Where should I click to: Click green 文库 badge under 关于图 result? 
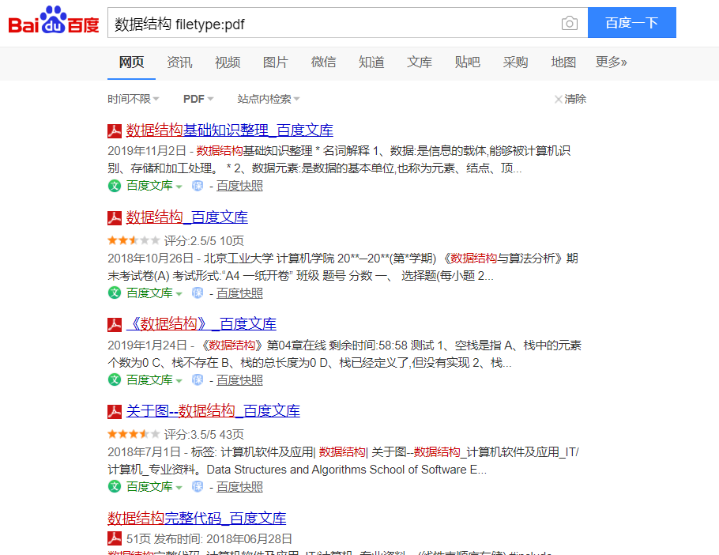(115, 486)
